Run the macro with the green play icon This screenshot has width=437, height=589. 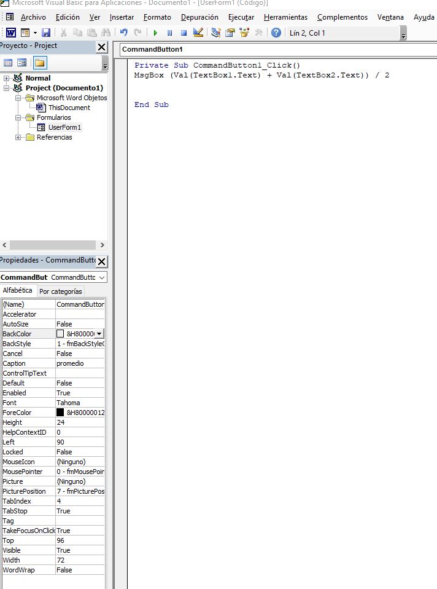tap(155, 33)
